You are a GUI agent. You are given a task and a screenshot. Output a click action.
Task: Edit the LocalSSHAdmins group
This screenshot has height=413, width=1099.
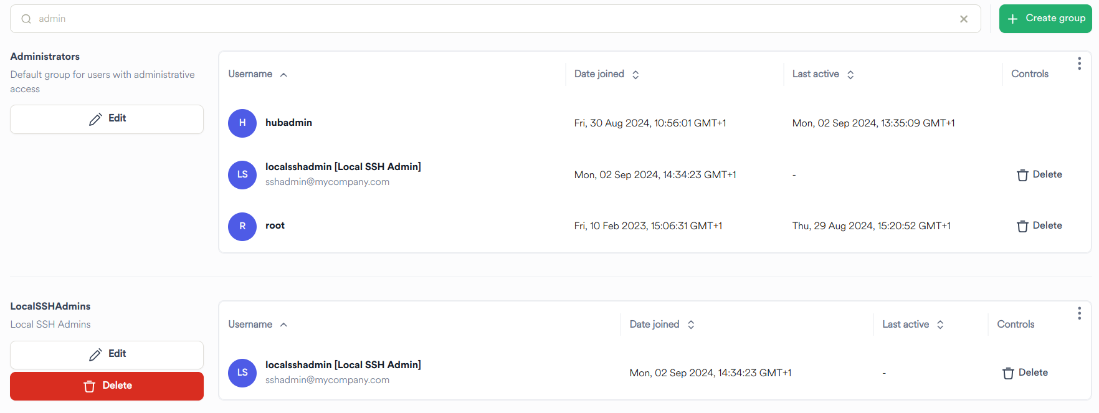click(107, 354)
